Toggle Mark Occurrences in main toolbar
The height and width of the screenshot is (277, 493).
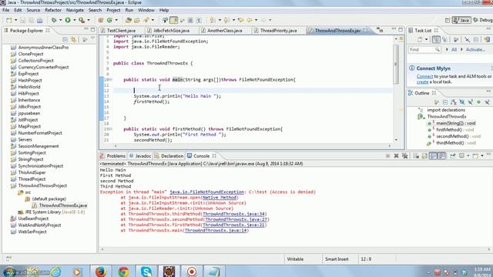173,20
